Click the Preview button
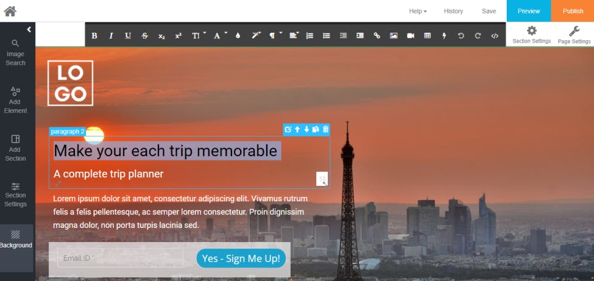The height and width of the screenshot is (281, 594). pos(529,11)
